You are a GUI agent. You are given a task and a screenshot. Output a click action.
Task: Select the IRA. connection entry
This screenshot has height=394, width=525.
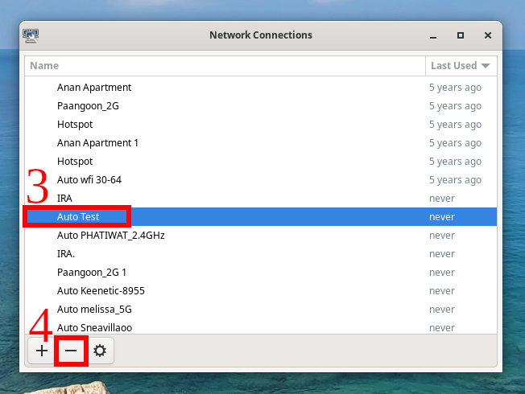point(66,254)
